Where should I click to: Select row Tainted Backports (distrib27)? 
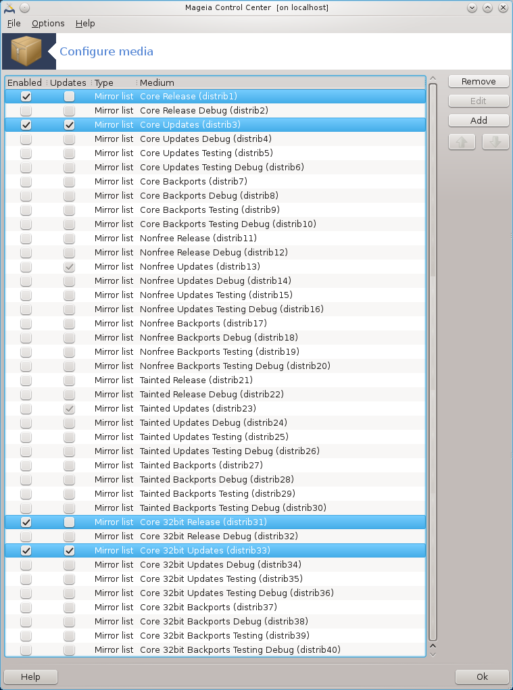[215, 465]
